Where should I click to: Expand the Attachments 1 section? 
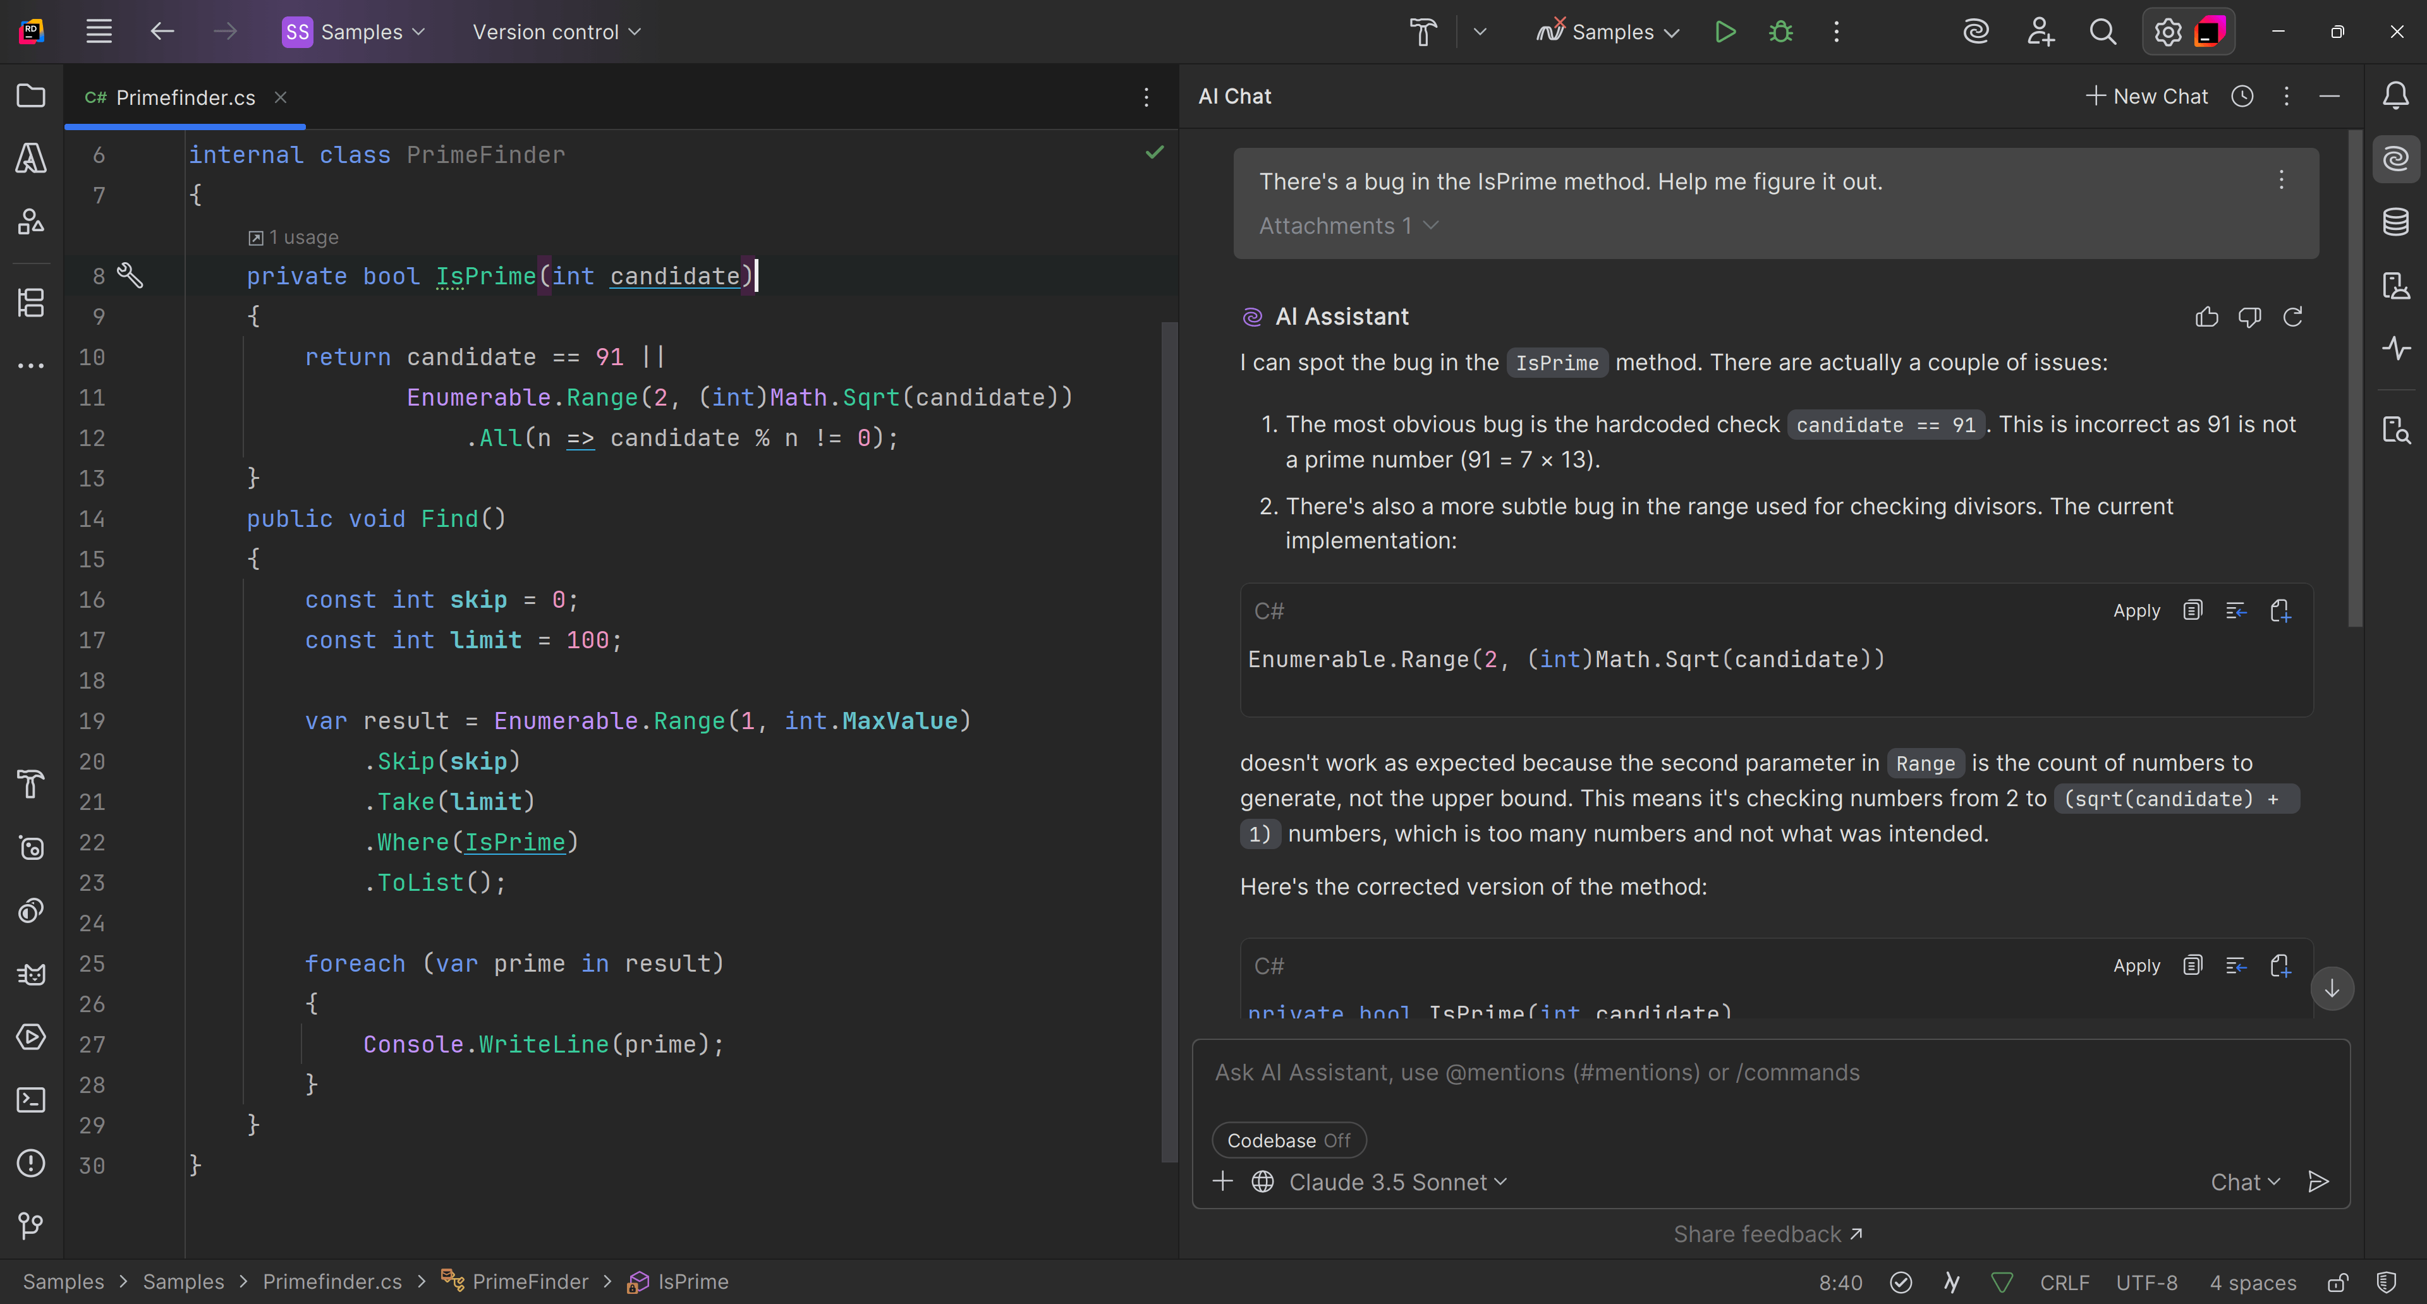1347,226
